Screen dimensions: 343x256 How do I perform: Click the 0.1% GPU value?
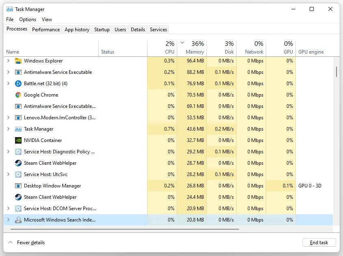coord(288,186)
